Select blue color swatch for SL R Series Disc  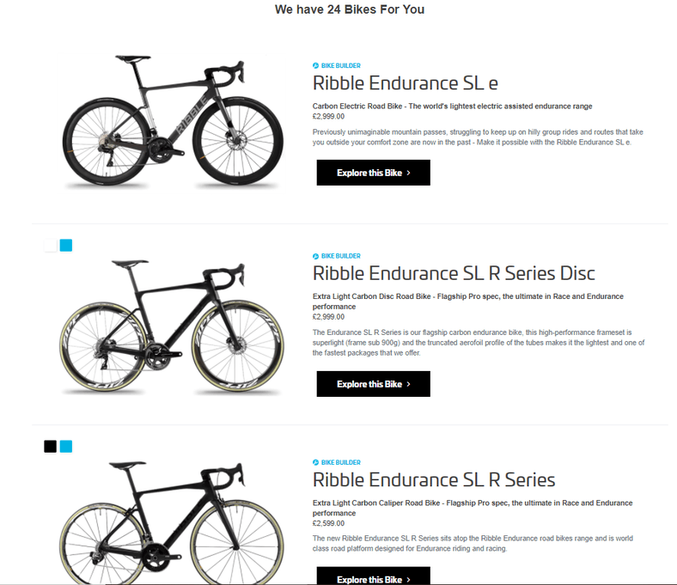click(x=66, y=245)
